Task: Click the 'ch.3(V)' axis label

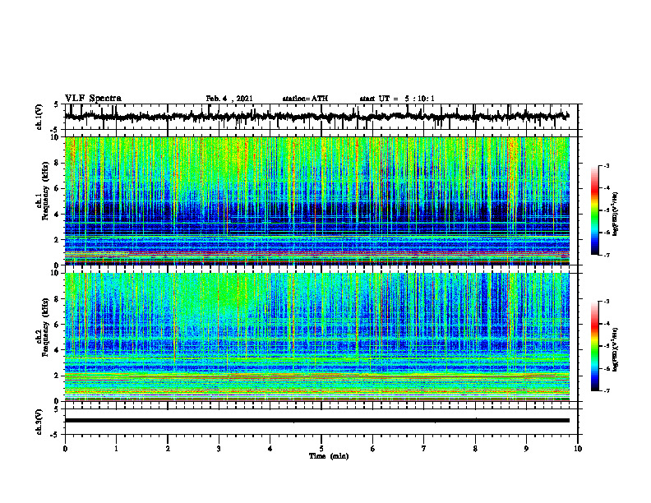Action: (x=39, y=422)
